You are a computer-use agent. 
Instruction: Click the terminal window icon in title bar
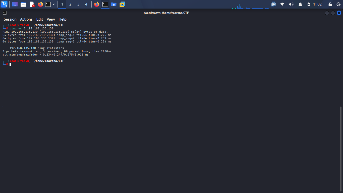(x=5, y=13)
